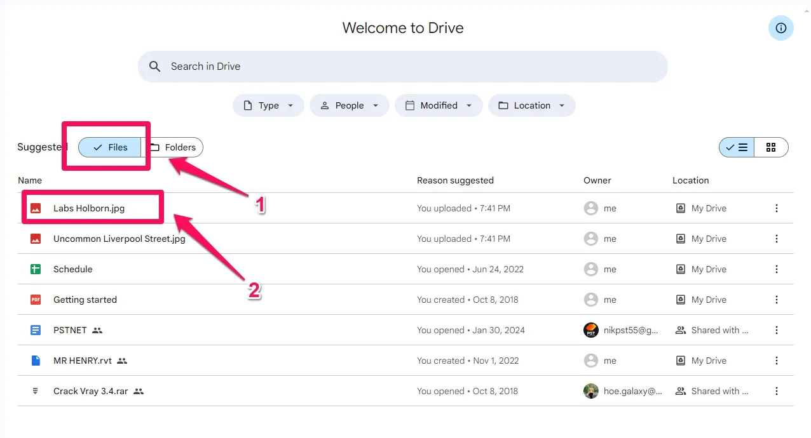
Task: Open options menu for Labs Holborn.jpg
Action: (776, 208)
